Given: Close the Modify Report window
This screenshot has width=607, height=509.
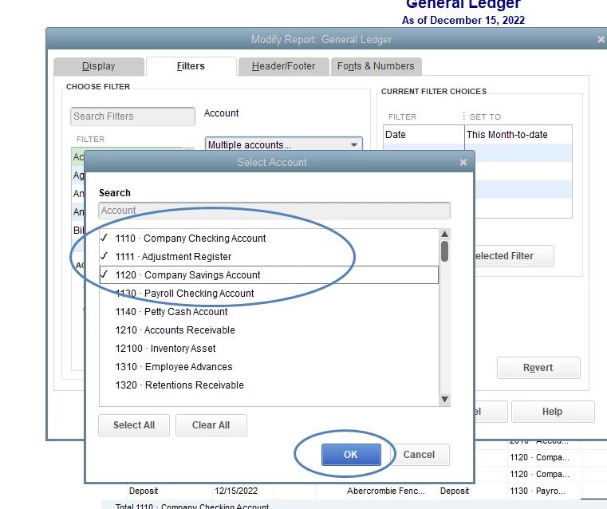Looking at the screenshot, I should pos(601,39).
